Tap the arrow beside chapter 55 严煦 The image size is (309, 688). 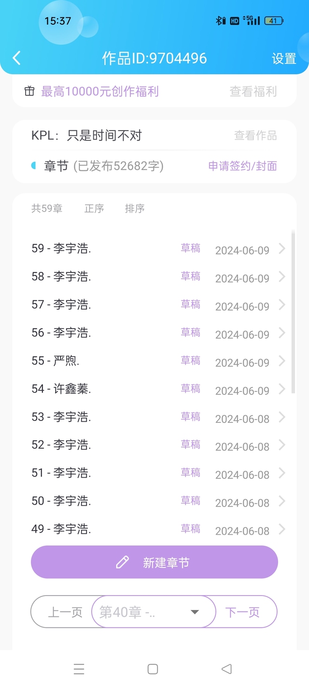click(282, 361)
